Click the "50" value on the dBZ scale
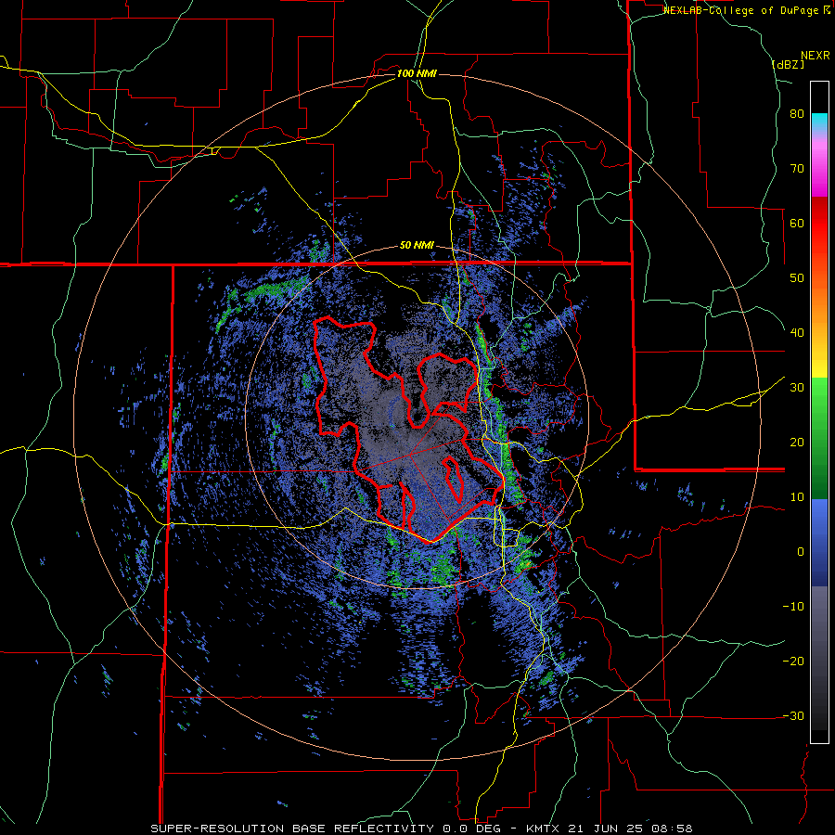Viewport: 835px width, 835px height. (797, 278)
